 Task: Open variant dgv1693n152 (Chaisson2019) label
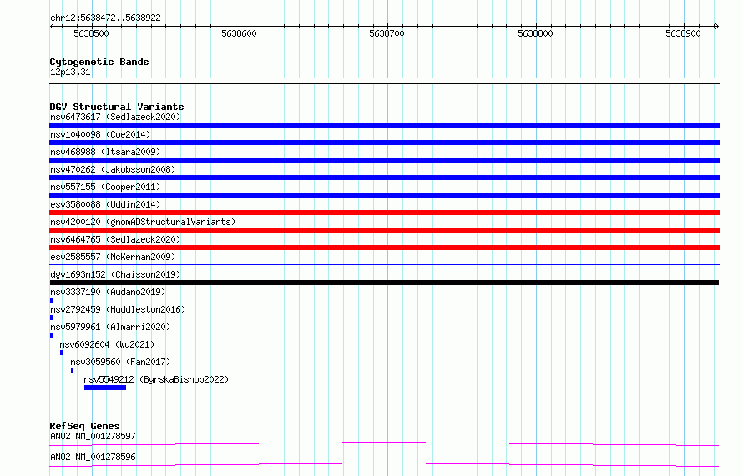click(x=115, y=274)
